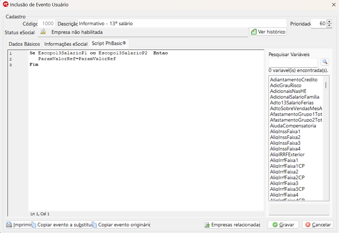
Task: Select AdtoSobreVendasMesA variable
Action: (296, 109)
